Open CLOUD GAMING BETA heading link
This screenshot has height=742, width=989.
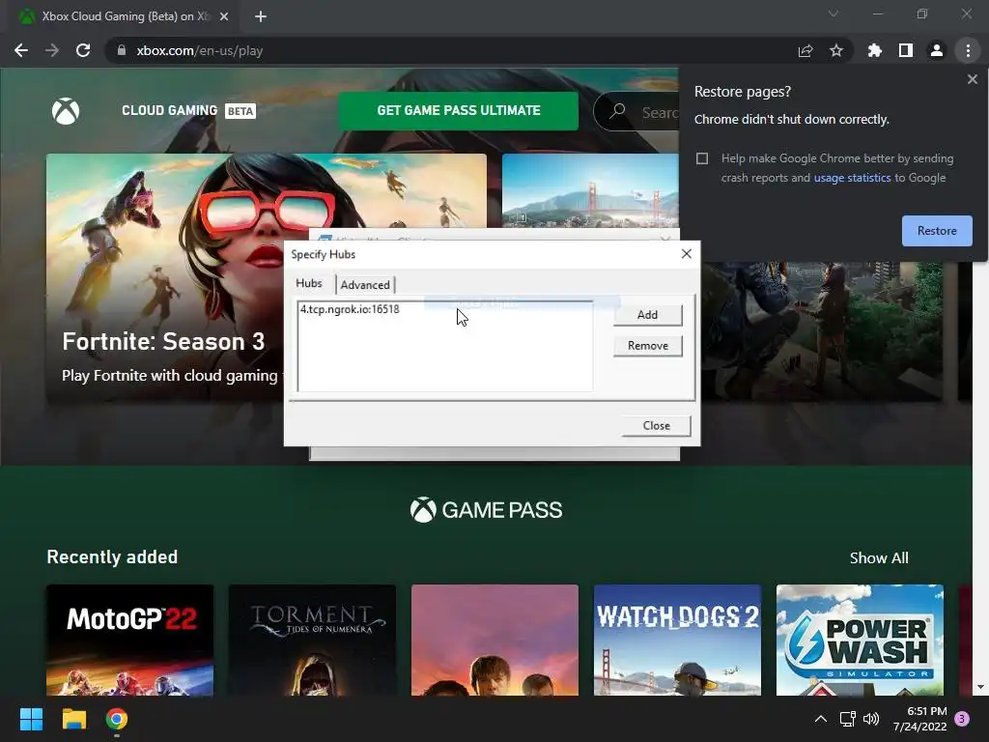(x=188, y=111)
